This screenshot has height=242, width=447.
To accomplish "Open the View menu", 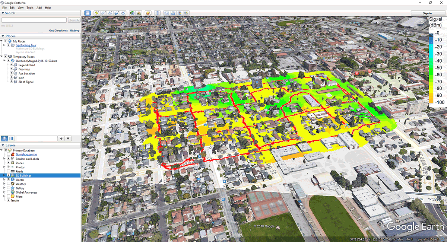I will (x=20, y=7).
